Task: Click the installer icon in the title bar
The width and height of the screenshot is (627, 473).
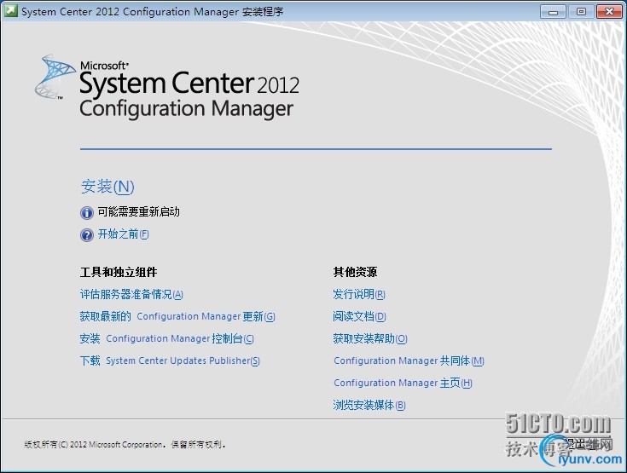Action: 11,11
